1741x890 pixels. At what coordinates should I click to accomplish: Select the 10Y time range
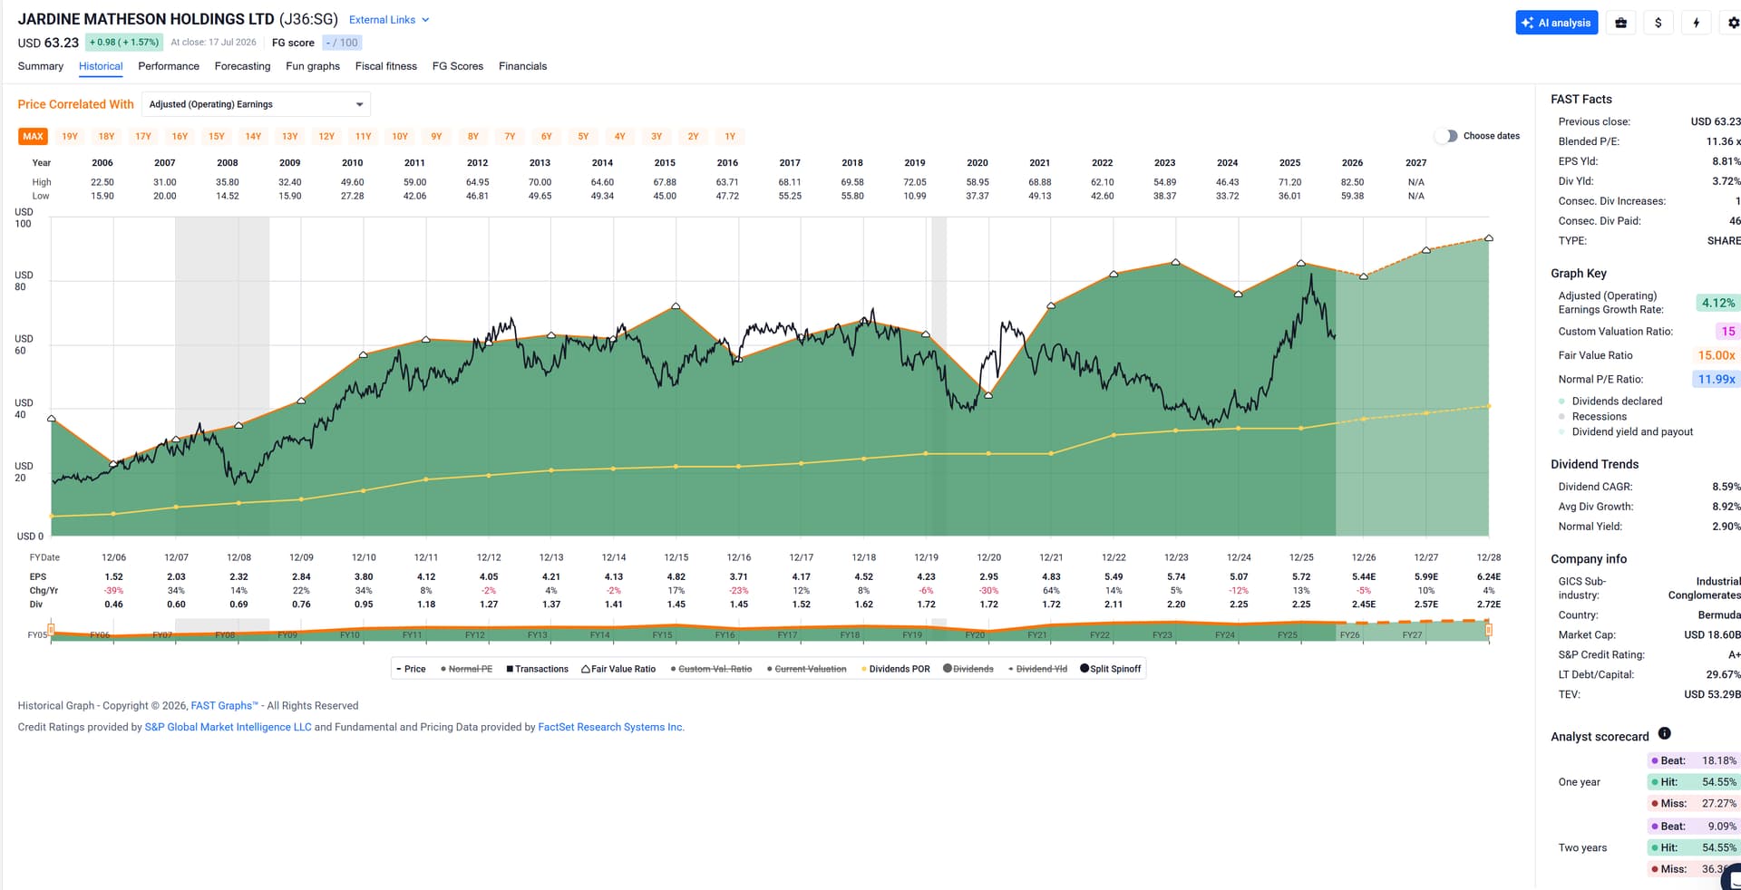[x=400, y=137]
